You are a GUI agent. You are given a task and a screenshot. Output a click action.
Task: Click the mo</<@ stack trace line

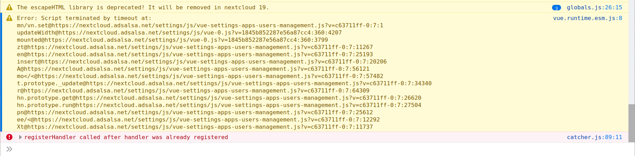click(200, 76)
